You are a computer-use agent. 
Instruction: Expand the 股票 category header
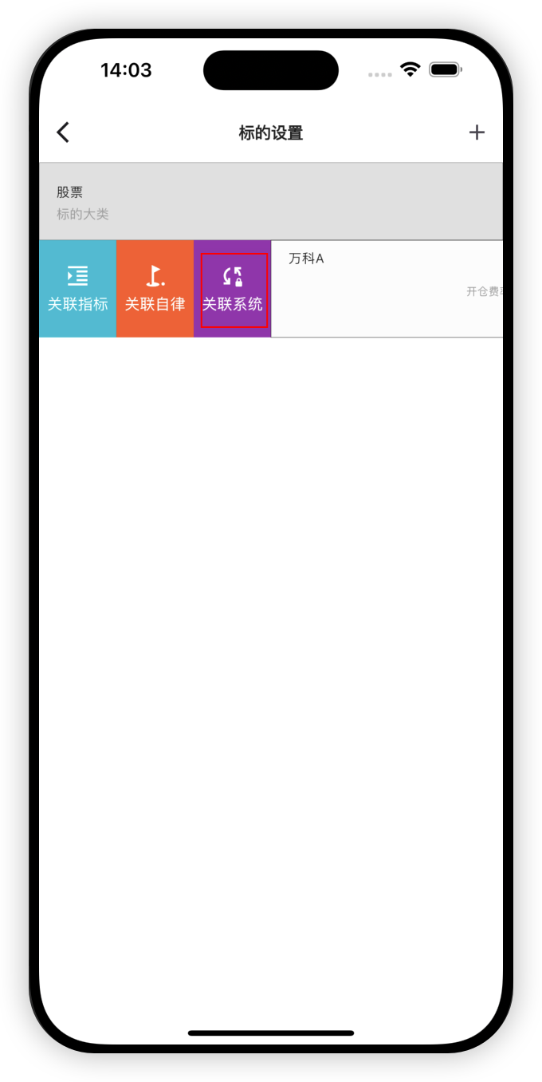[271, 201]
